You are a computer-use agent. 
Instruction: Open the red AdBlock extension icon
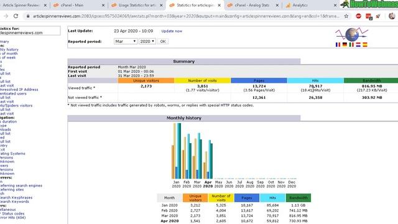coord(358,16)
